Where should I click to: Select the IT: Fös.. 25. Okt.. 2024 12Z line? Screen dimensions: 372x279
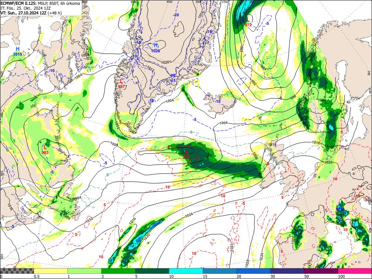[26, 8]
